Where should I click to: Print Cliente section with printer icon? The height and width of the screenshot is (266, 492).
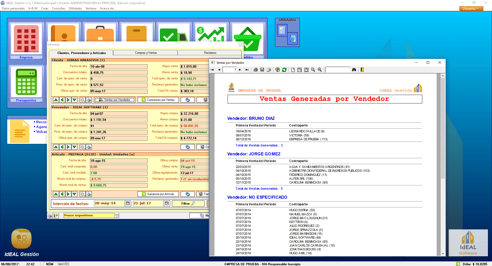[89, 100]
